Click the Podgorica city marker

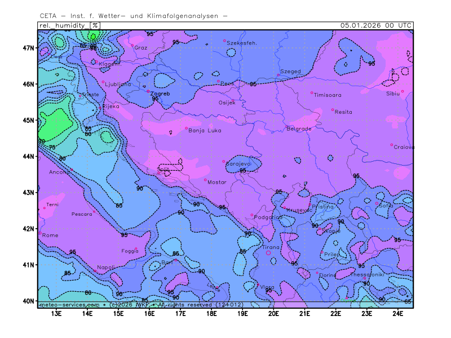click(252, 215)
